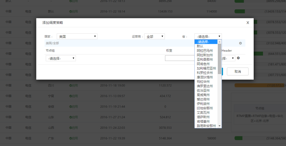Image resolution: width=286 pixels, height=146 pixels.
Task: Pick 亚利桑那州 in the dropdown
Action: point(206,59)
